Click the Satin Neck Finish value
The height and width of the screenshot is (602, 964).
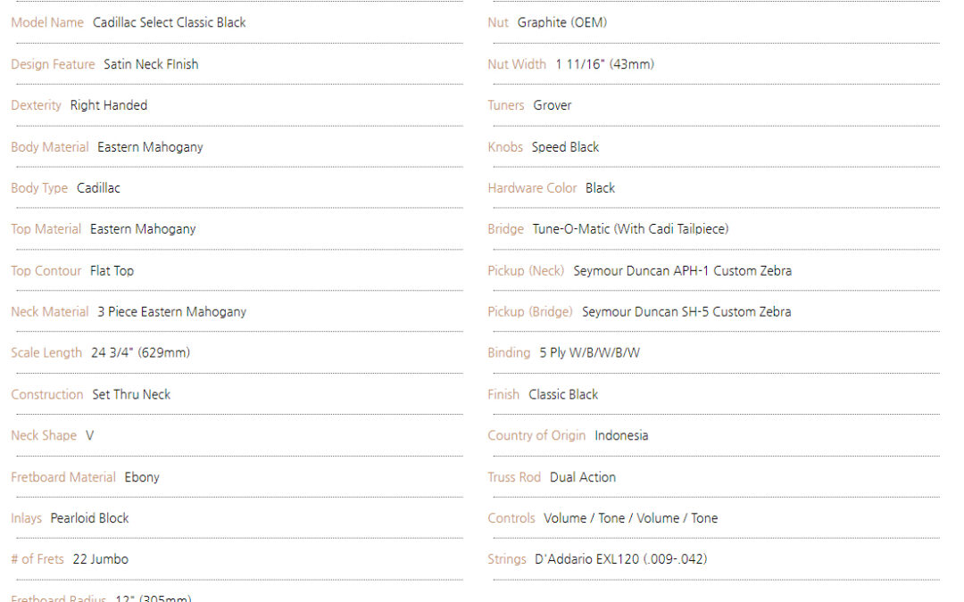click(x=151, y=64)
